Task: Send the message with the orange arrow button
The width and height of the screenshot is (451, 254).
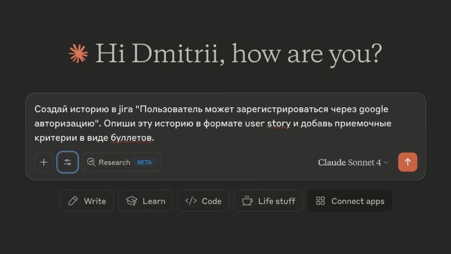Action: click(x=408, y=162)
